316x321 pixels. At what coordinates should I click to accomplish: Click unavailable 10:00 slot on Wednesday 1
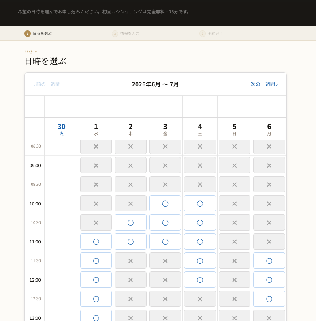[x=96, y=203]
